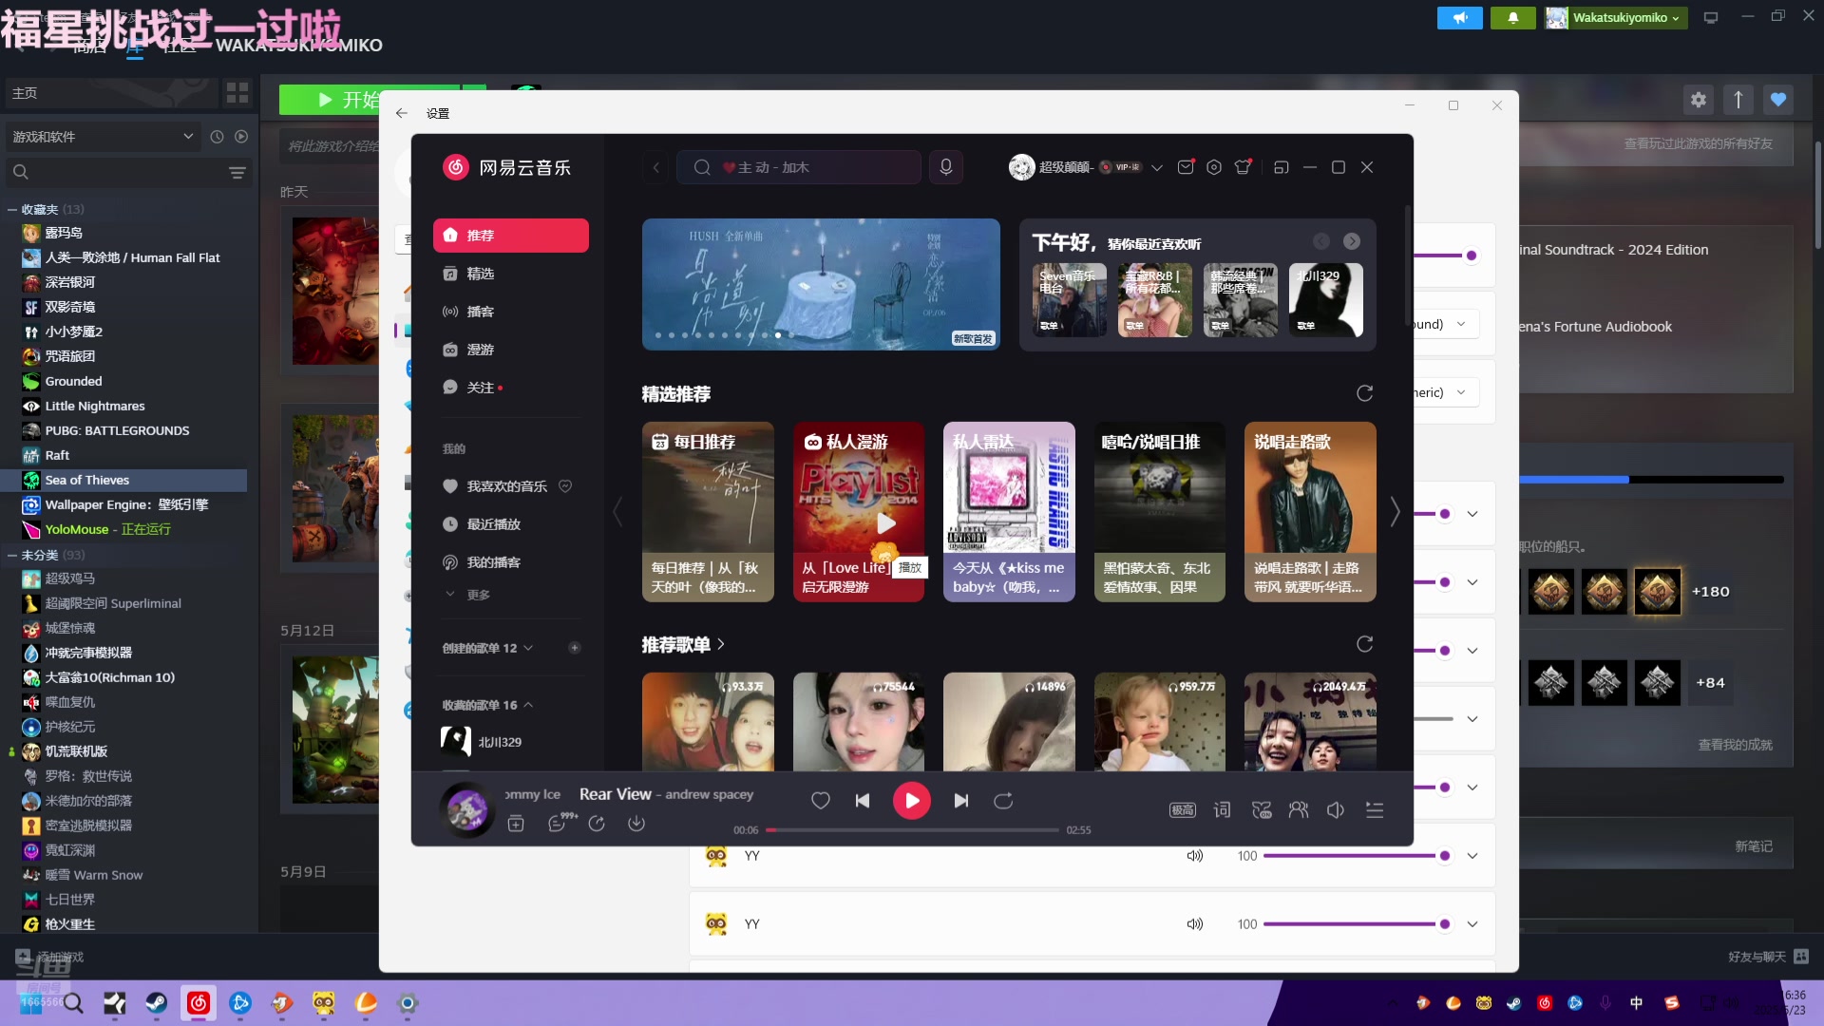Open the skin theme shirt icon

pos(1243,167)
